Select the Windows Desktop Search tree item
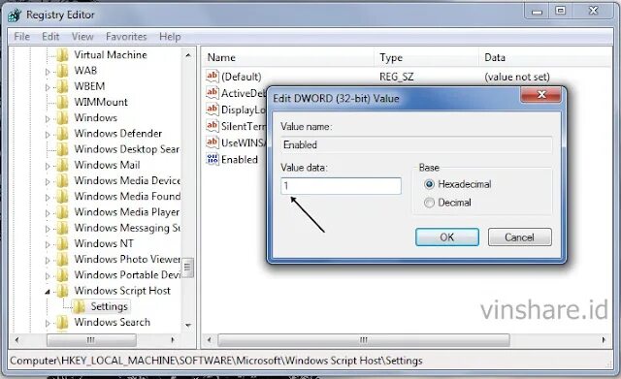621x379 pixels. pyautogui.click(x=127, y=149)
